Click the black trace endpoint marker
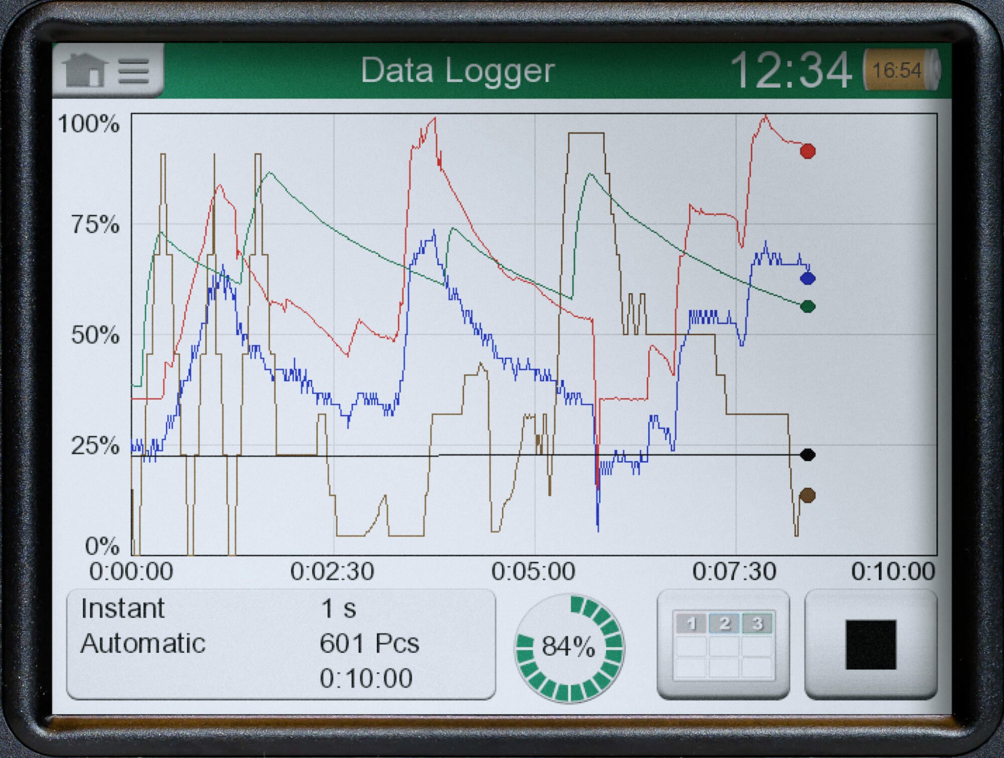This screenshot has height=758, width=1004. tap(808, 455)
